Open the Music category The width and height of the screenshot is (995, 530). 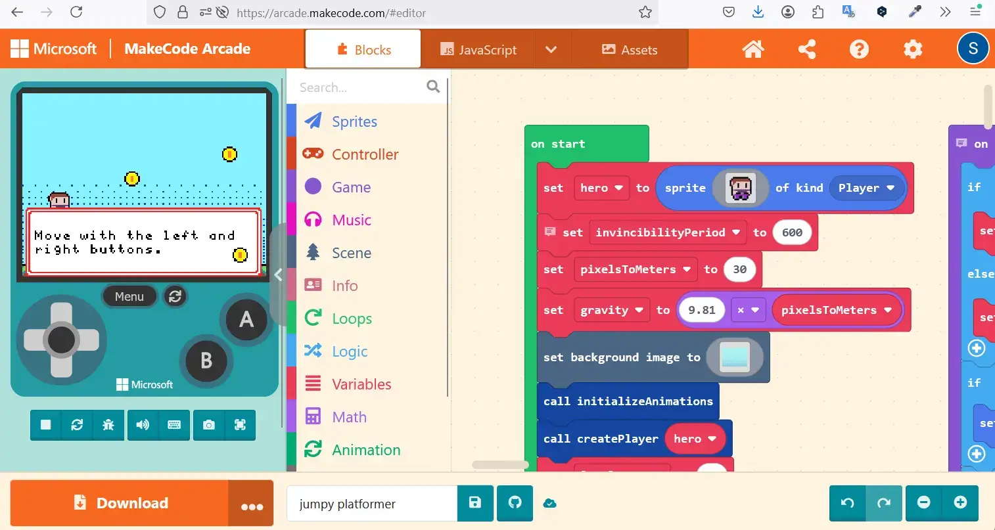tap(368, 220)
